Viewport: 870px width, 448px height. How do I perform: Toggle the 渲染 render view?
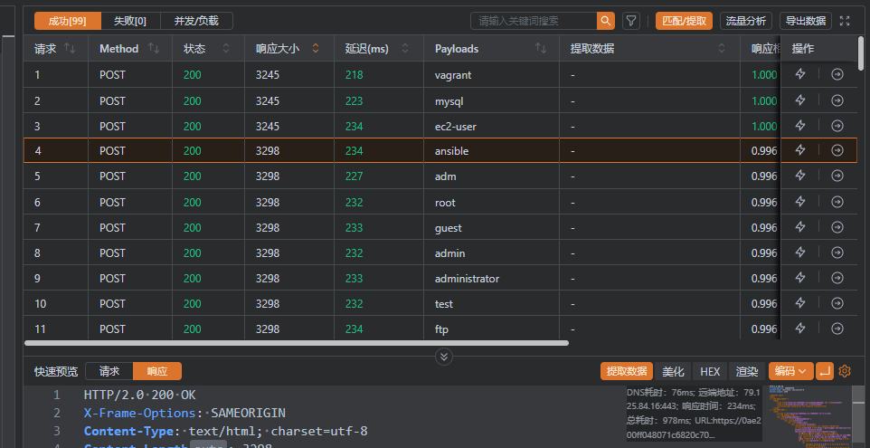pos(747,371)
